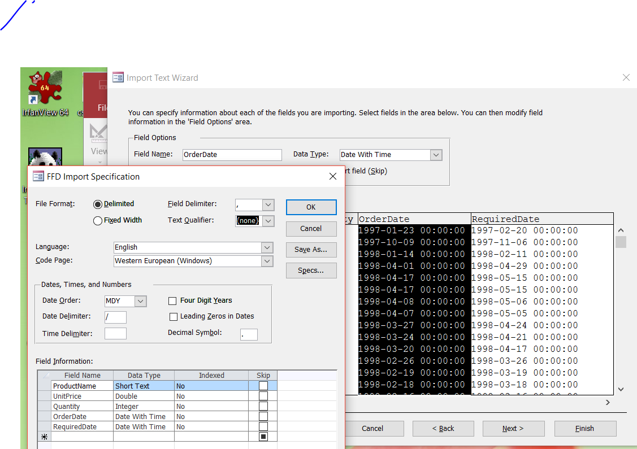
Task: Click inside the Field Name box
Action: (232, 154)
